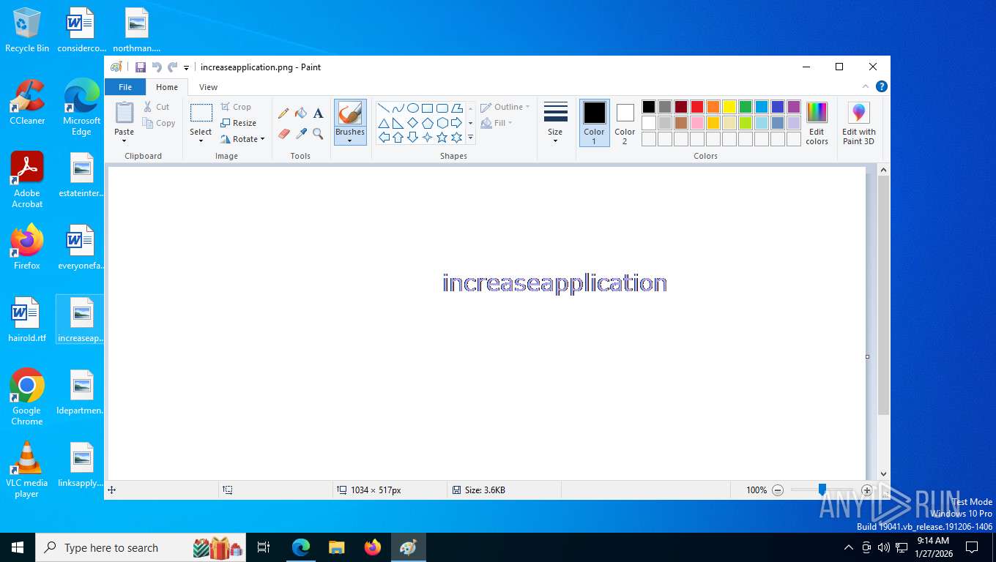
Task: Click the Resize button
Action: pyautogui.click(x=239, y=123)
